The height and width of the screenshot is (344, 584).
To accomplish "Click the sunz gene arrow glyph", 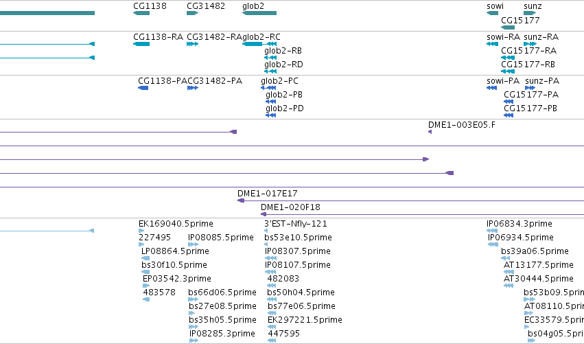I will click(x=530, y=13).
